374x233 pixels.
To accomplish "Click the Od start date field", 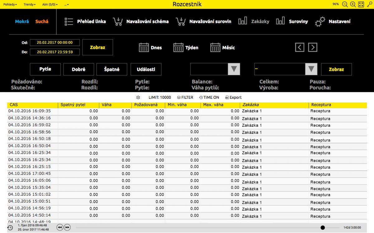I will coord(55,43).
